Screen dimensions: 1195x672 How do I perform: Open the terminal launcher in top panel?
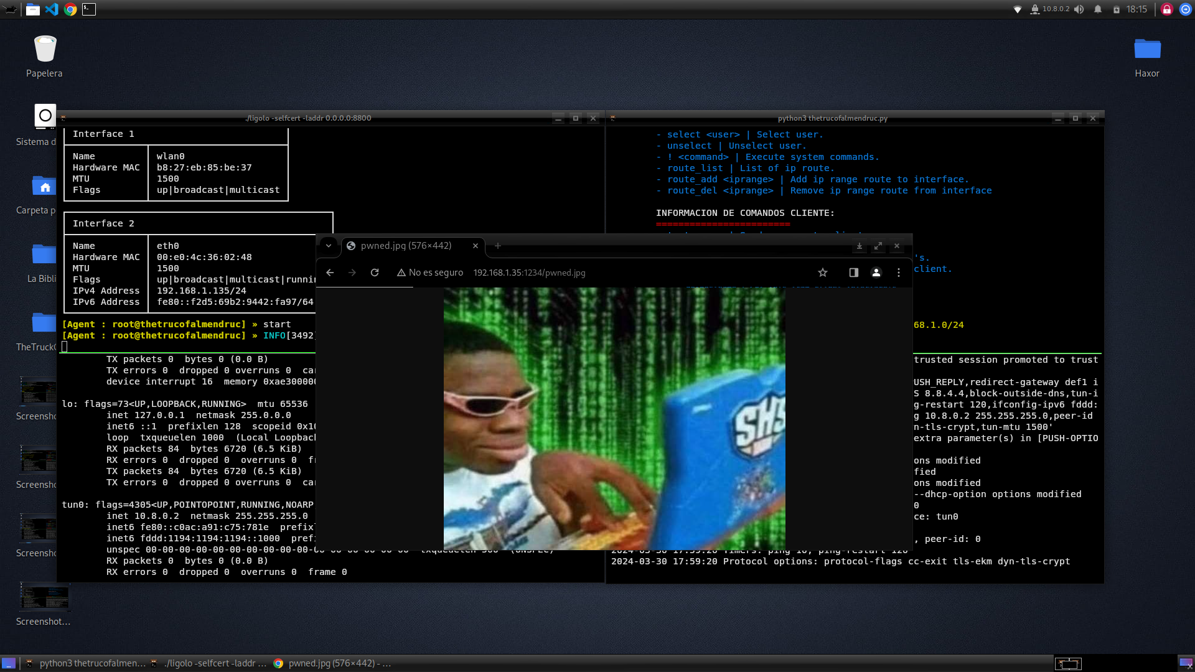click(89, 9)
